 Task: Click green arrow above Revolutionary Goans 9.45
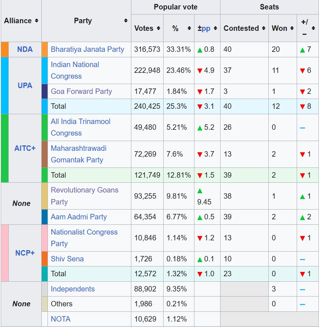[x=200, y=191]
